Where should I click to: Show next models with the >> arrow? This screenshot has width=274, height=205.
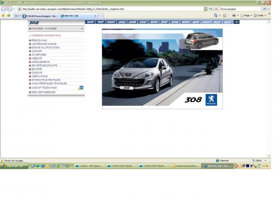pos(236,22)
